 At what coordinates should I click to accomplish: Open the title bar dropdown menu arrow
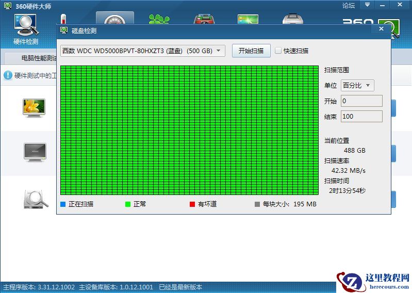[x=367, y=5]
